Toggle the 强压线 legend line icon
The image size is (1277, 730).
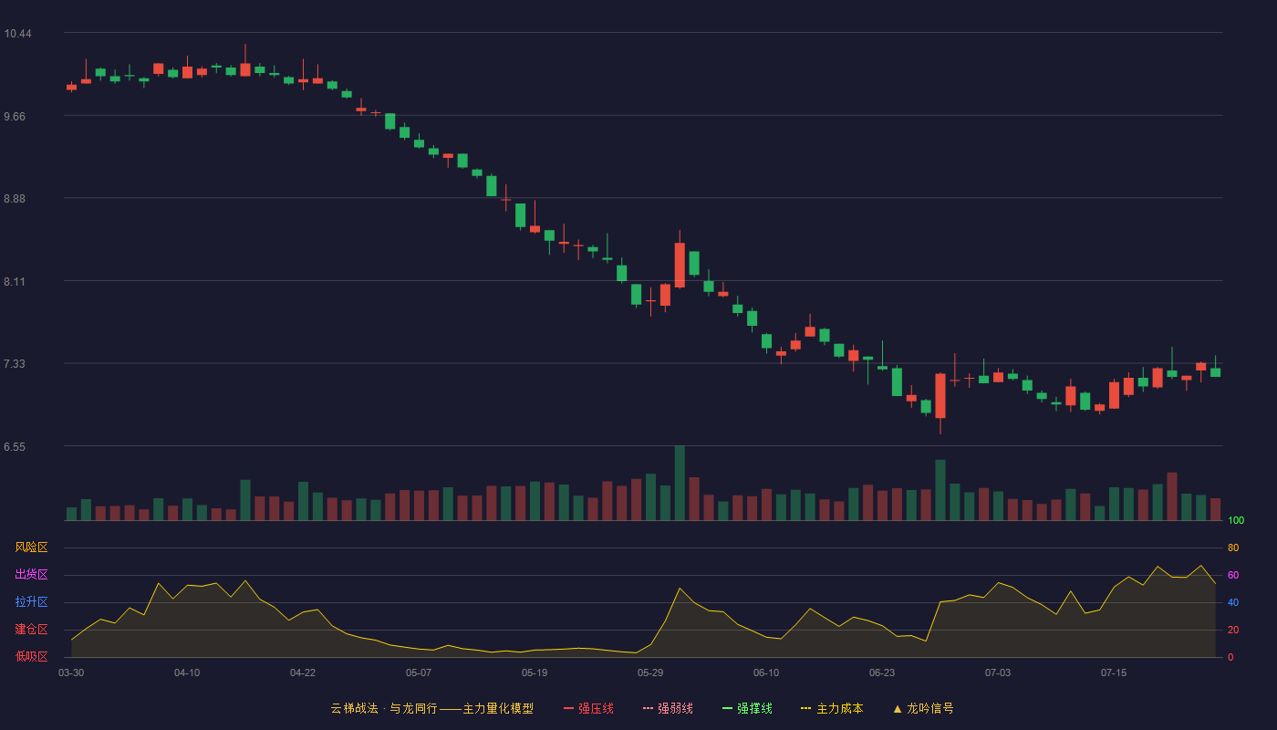568,708
